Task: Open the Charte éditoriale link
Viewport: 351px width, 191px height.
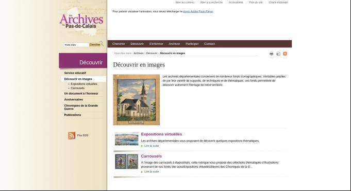Action: (x=278, y=3)
